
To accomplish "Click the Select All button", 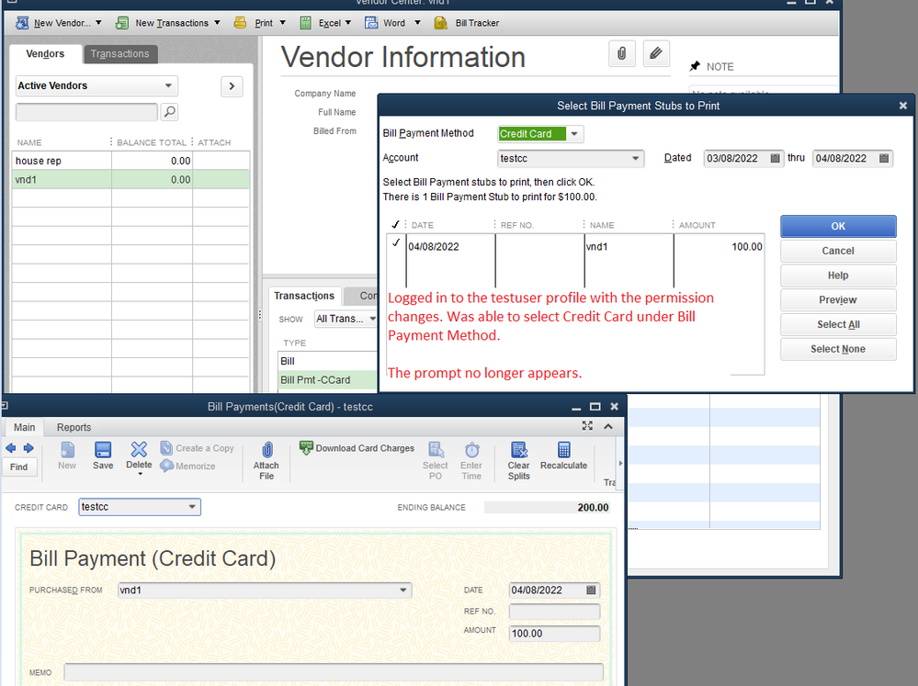I will pyautogui.click(x=838, y=324).
